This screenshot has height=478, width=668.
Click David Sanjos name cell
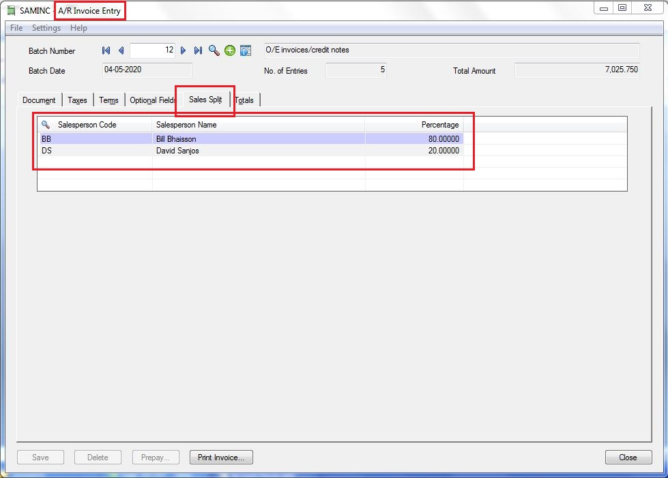click(x=259, y=151)
